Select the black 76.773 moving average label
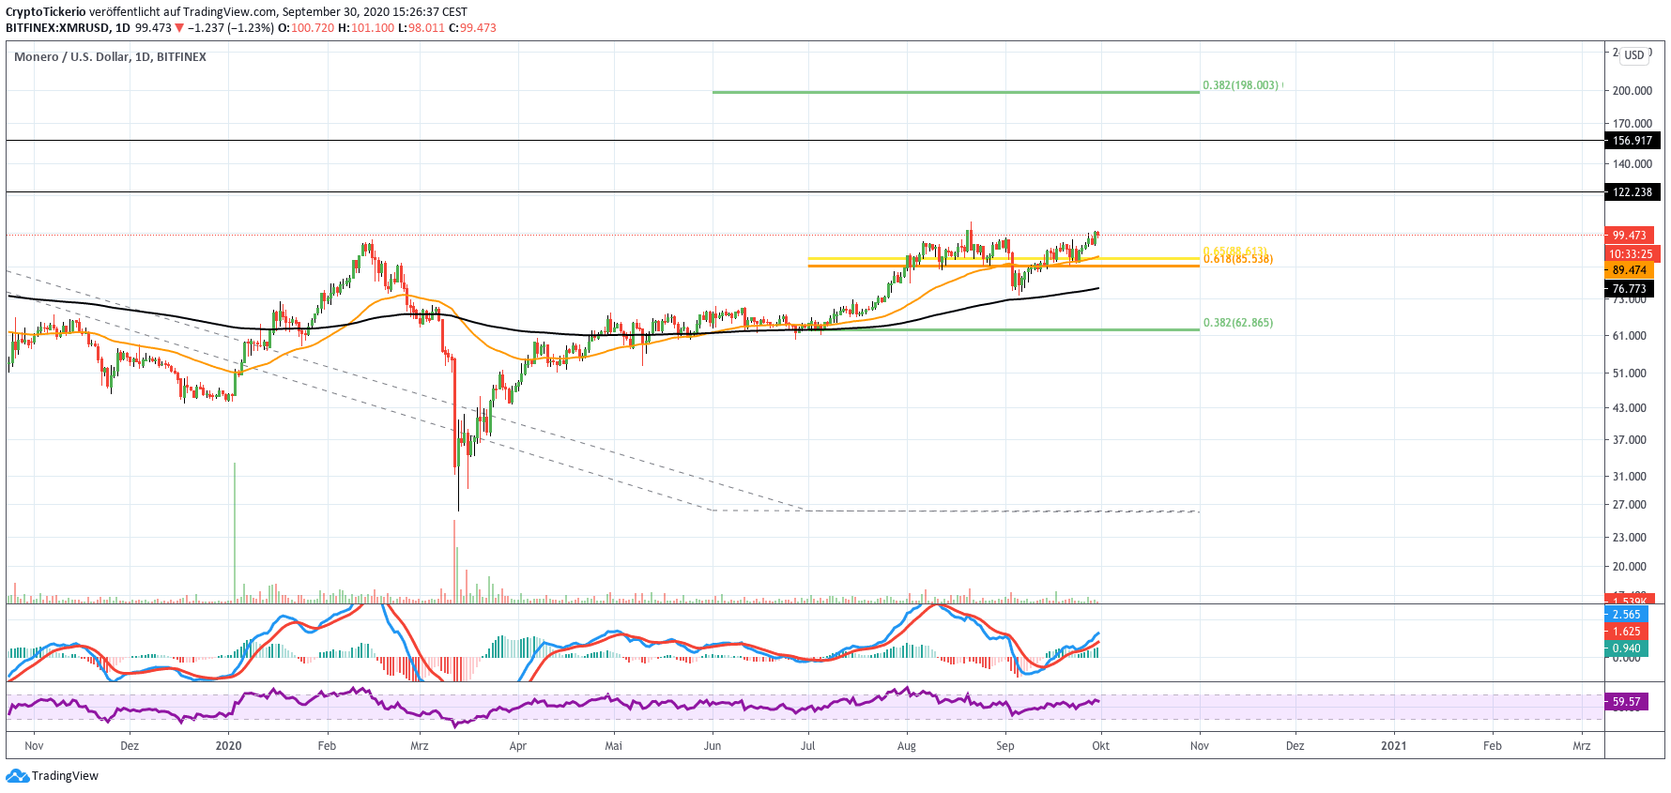This screenshot has width=1671, height=793. coord(1630,289)
